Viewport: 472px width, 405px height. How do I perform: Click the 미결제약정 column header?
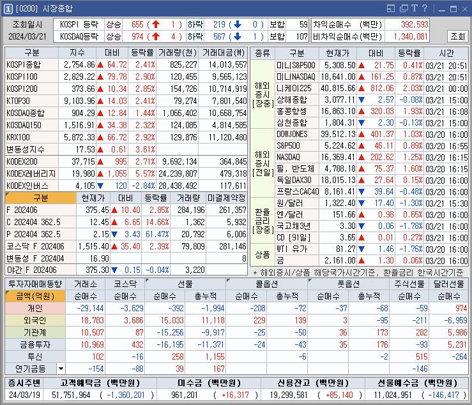(226, 198)
